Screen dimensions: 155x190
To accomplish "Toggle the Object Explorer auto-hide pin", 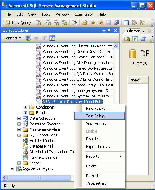I will pos(109,30).
